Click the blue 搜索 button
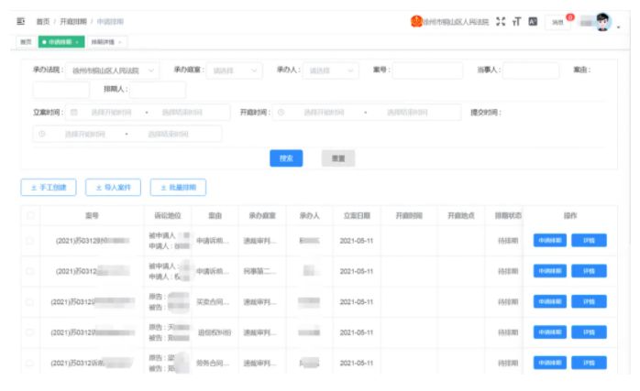This screenshot has height=391, width=640. click(x=286, y=158)
